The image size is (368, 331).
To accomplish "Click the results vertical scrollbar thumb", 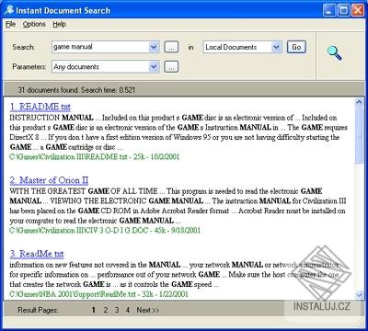I will click(359, 135).
